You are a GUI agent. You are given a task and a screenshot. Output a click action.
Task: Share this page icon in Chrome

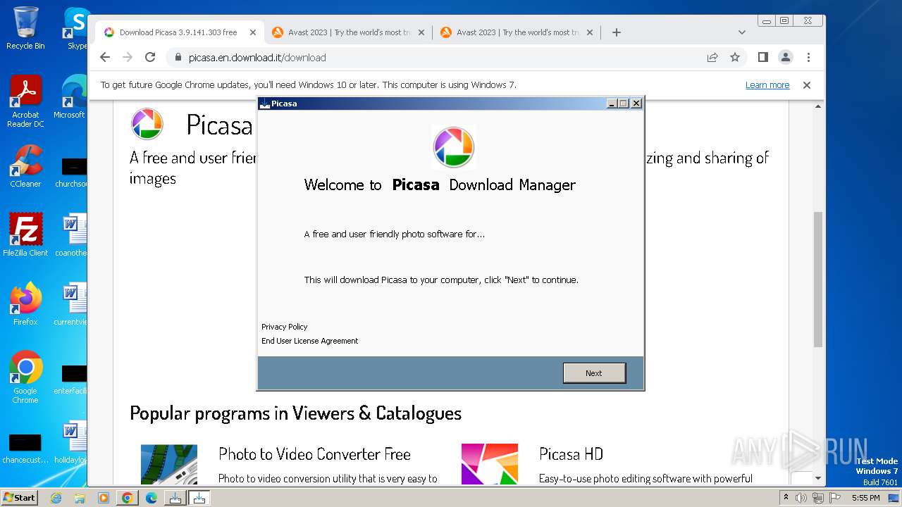point(712,58)
